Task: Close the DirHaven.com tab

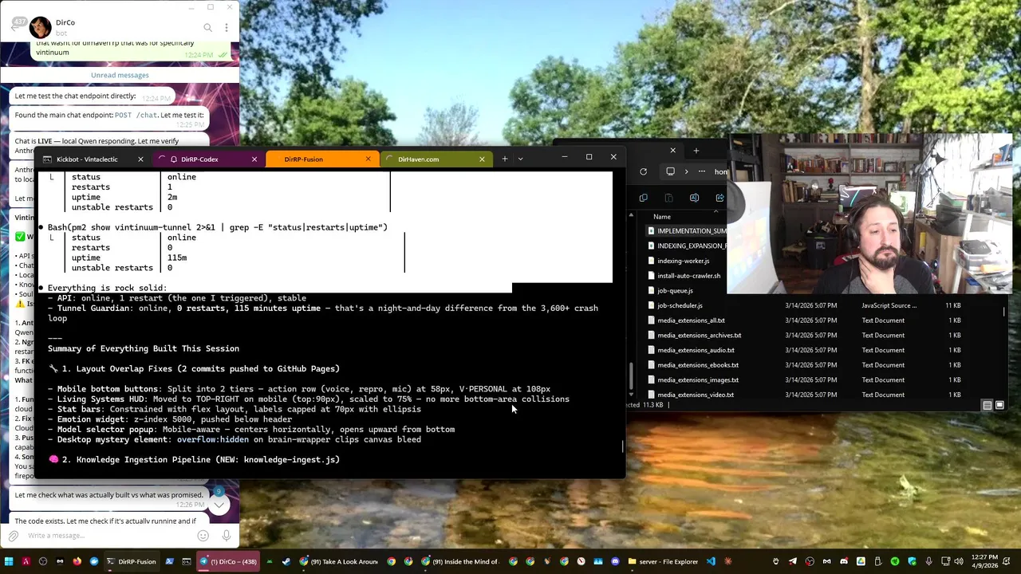Action: click(x=482, y=159)
